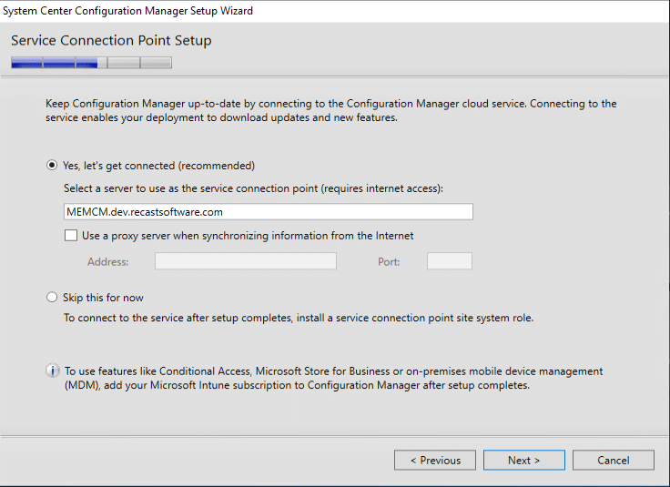This screenshot has width=670, height=487.
Task: Click the setup wizard title bar
Action: [x=273, y=11]
